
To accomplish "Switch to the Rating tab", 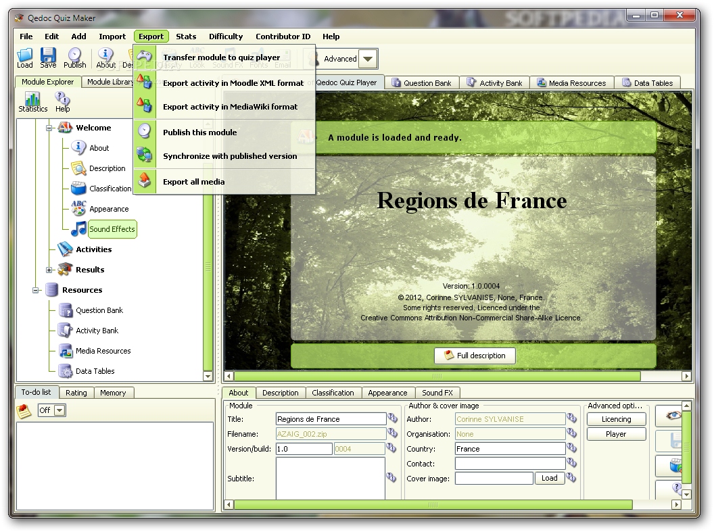I will (76, 393).
